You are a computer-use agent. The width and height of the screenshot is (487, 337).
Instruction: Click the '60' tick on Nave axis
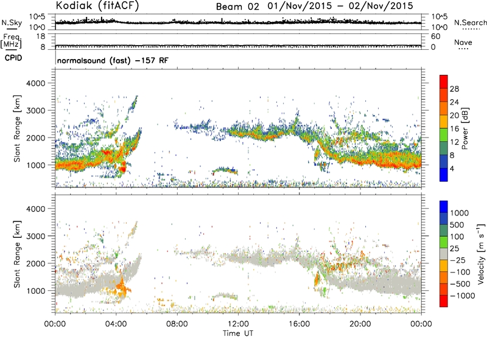coord(435,36)
